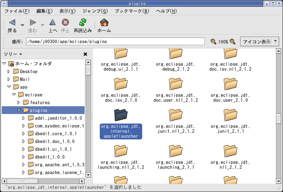
Task: Select org.apache.ant_1.5.3 in tree
Action: point(59,164)
